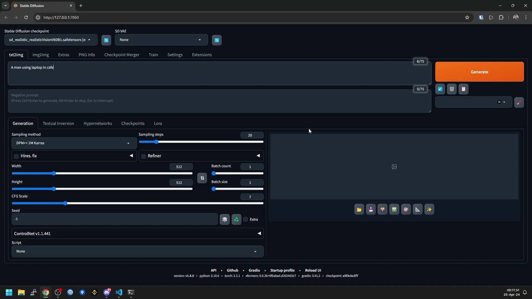Send image to img2img tab icon

pyautogui.click(x=394, y=210)
